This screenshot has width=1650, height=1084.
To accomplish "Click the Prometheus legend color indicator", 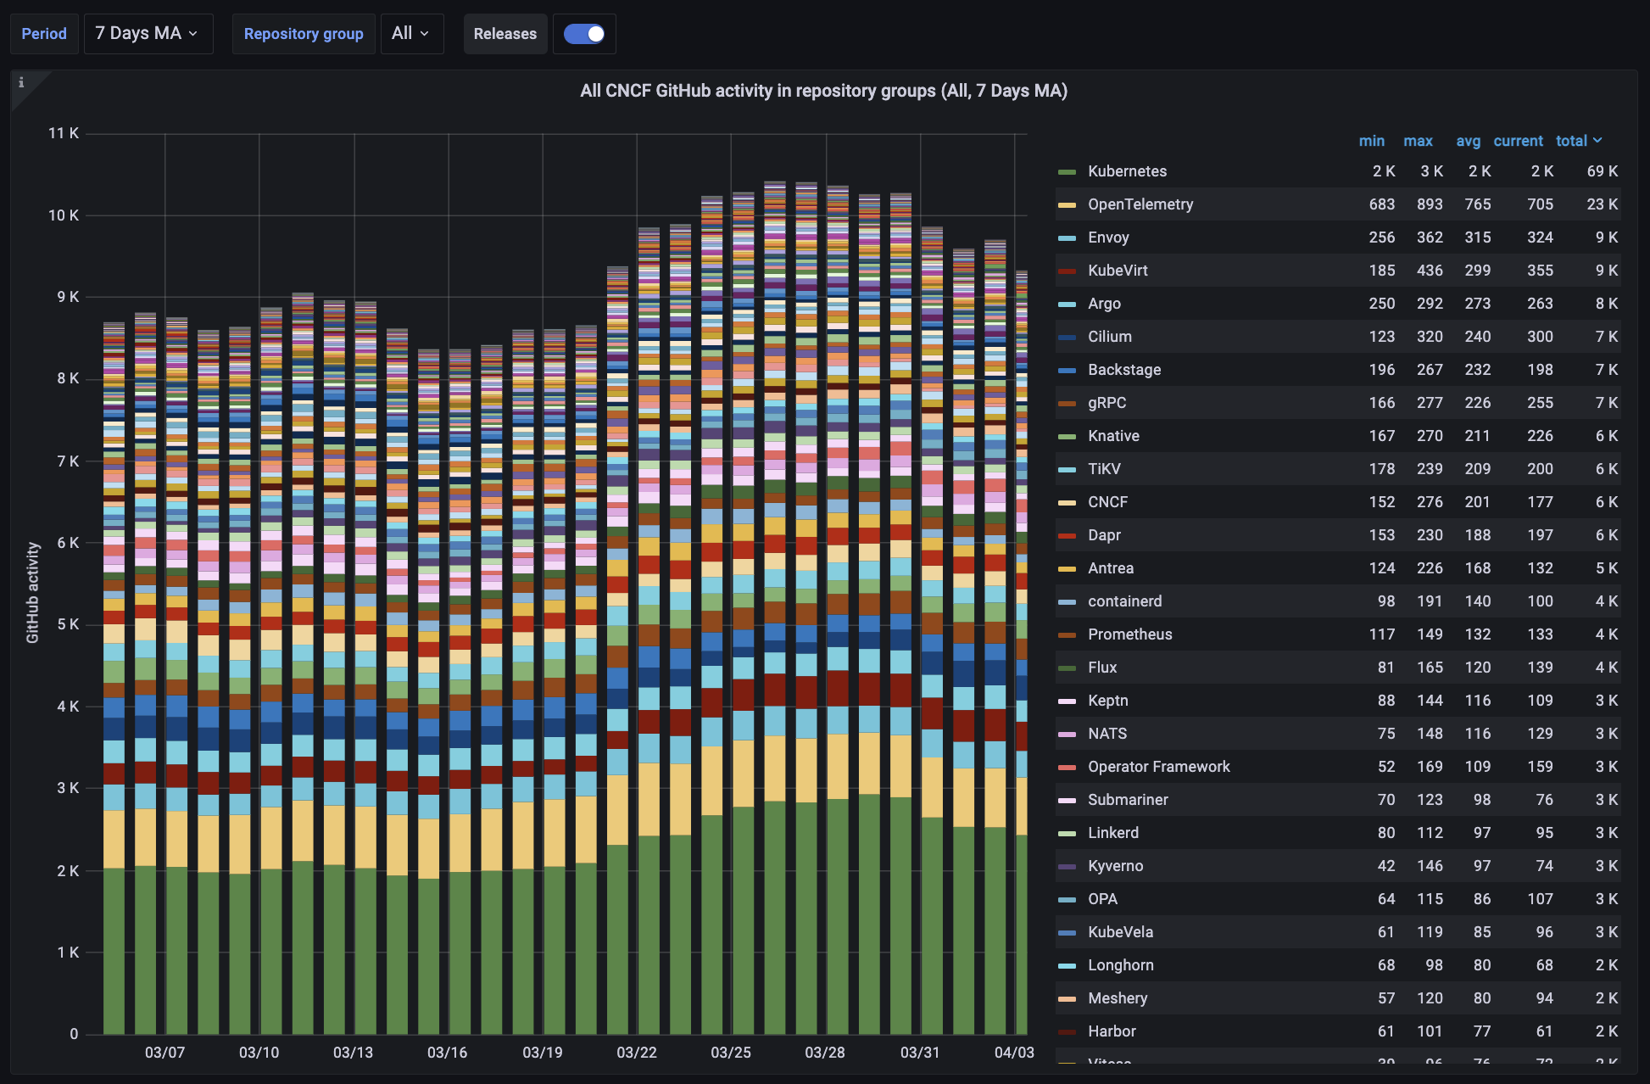I will tap(1067, 635).
